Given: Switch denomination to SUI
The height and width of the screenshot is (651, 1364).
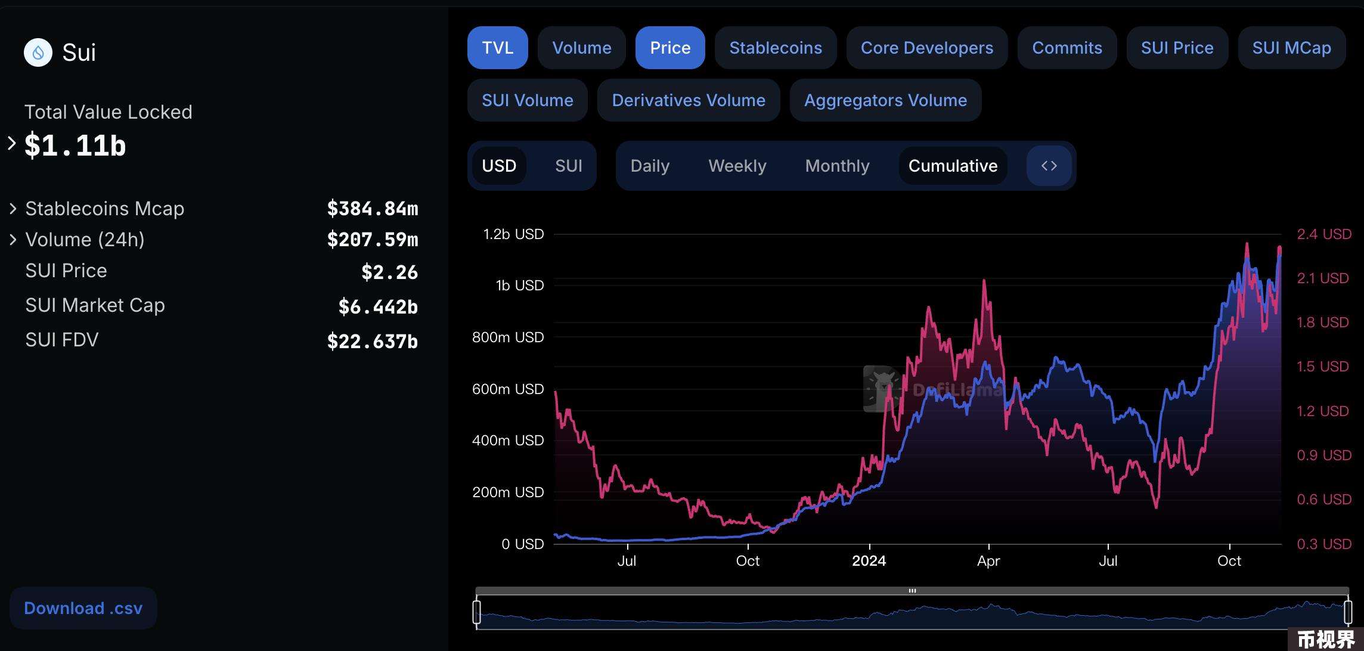Looking at the screenshot, I should (569, 166).
